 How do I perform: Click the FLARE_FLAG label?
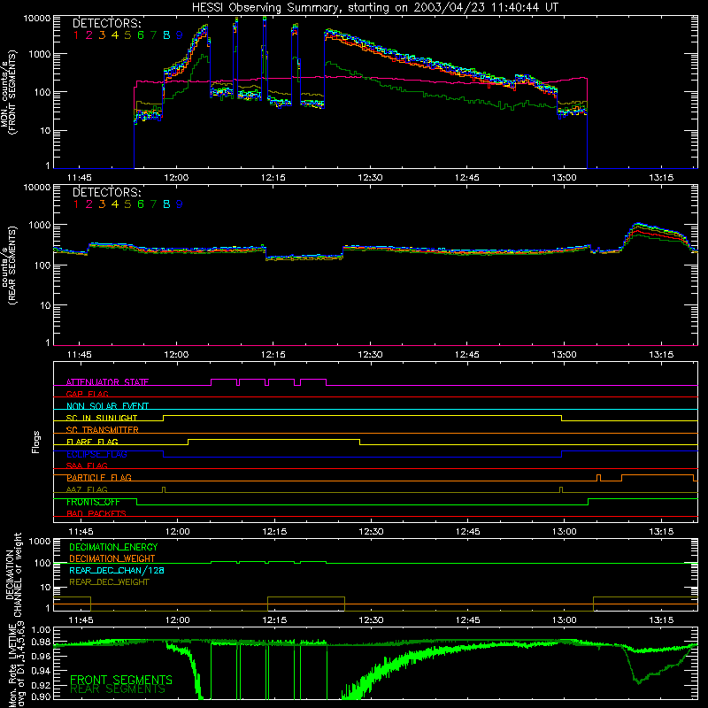[92, 442]
